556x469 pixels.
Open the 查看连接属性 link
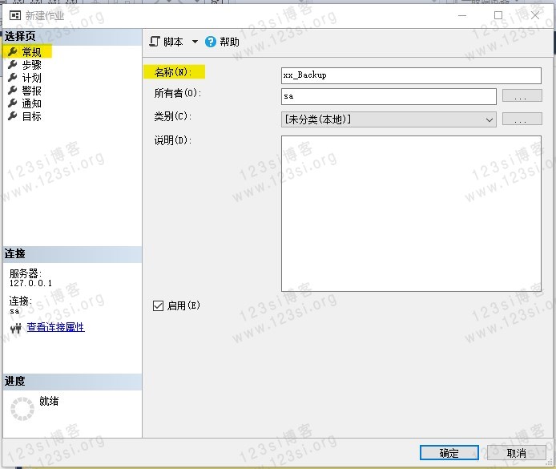click(55, 327)
